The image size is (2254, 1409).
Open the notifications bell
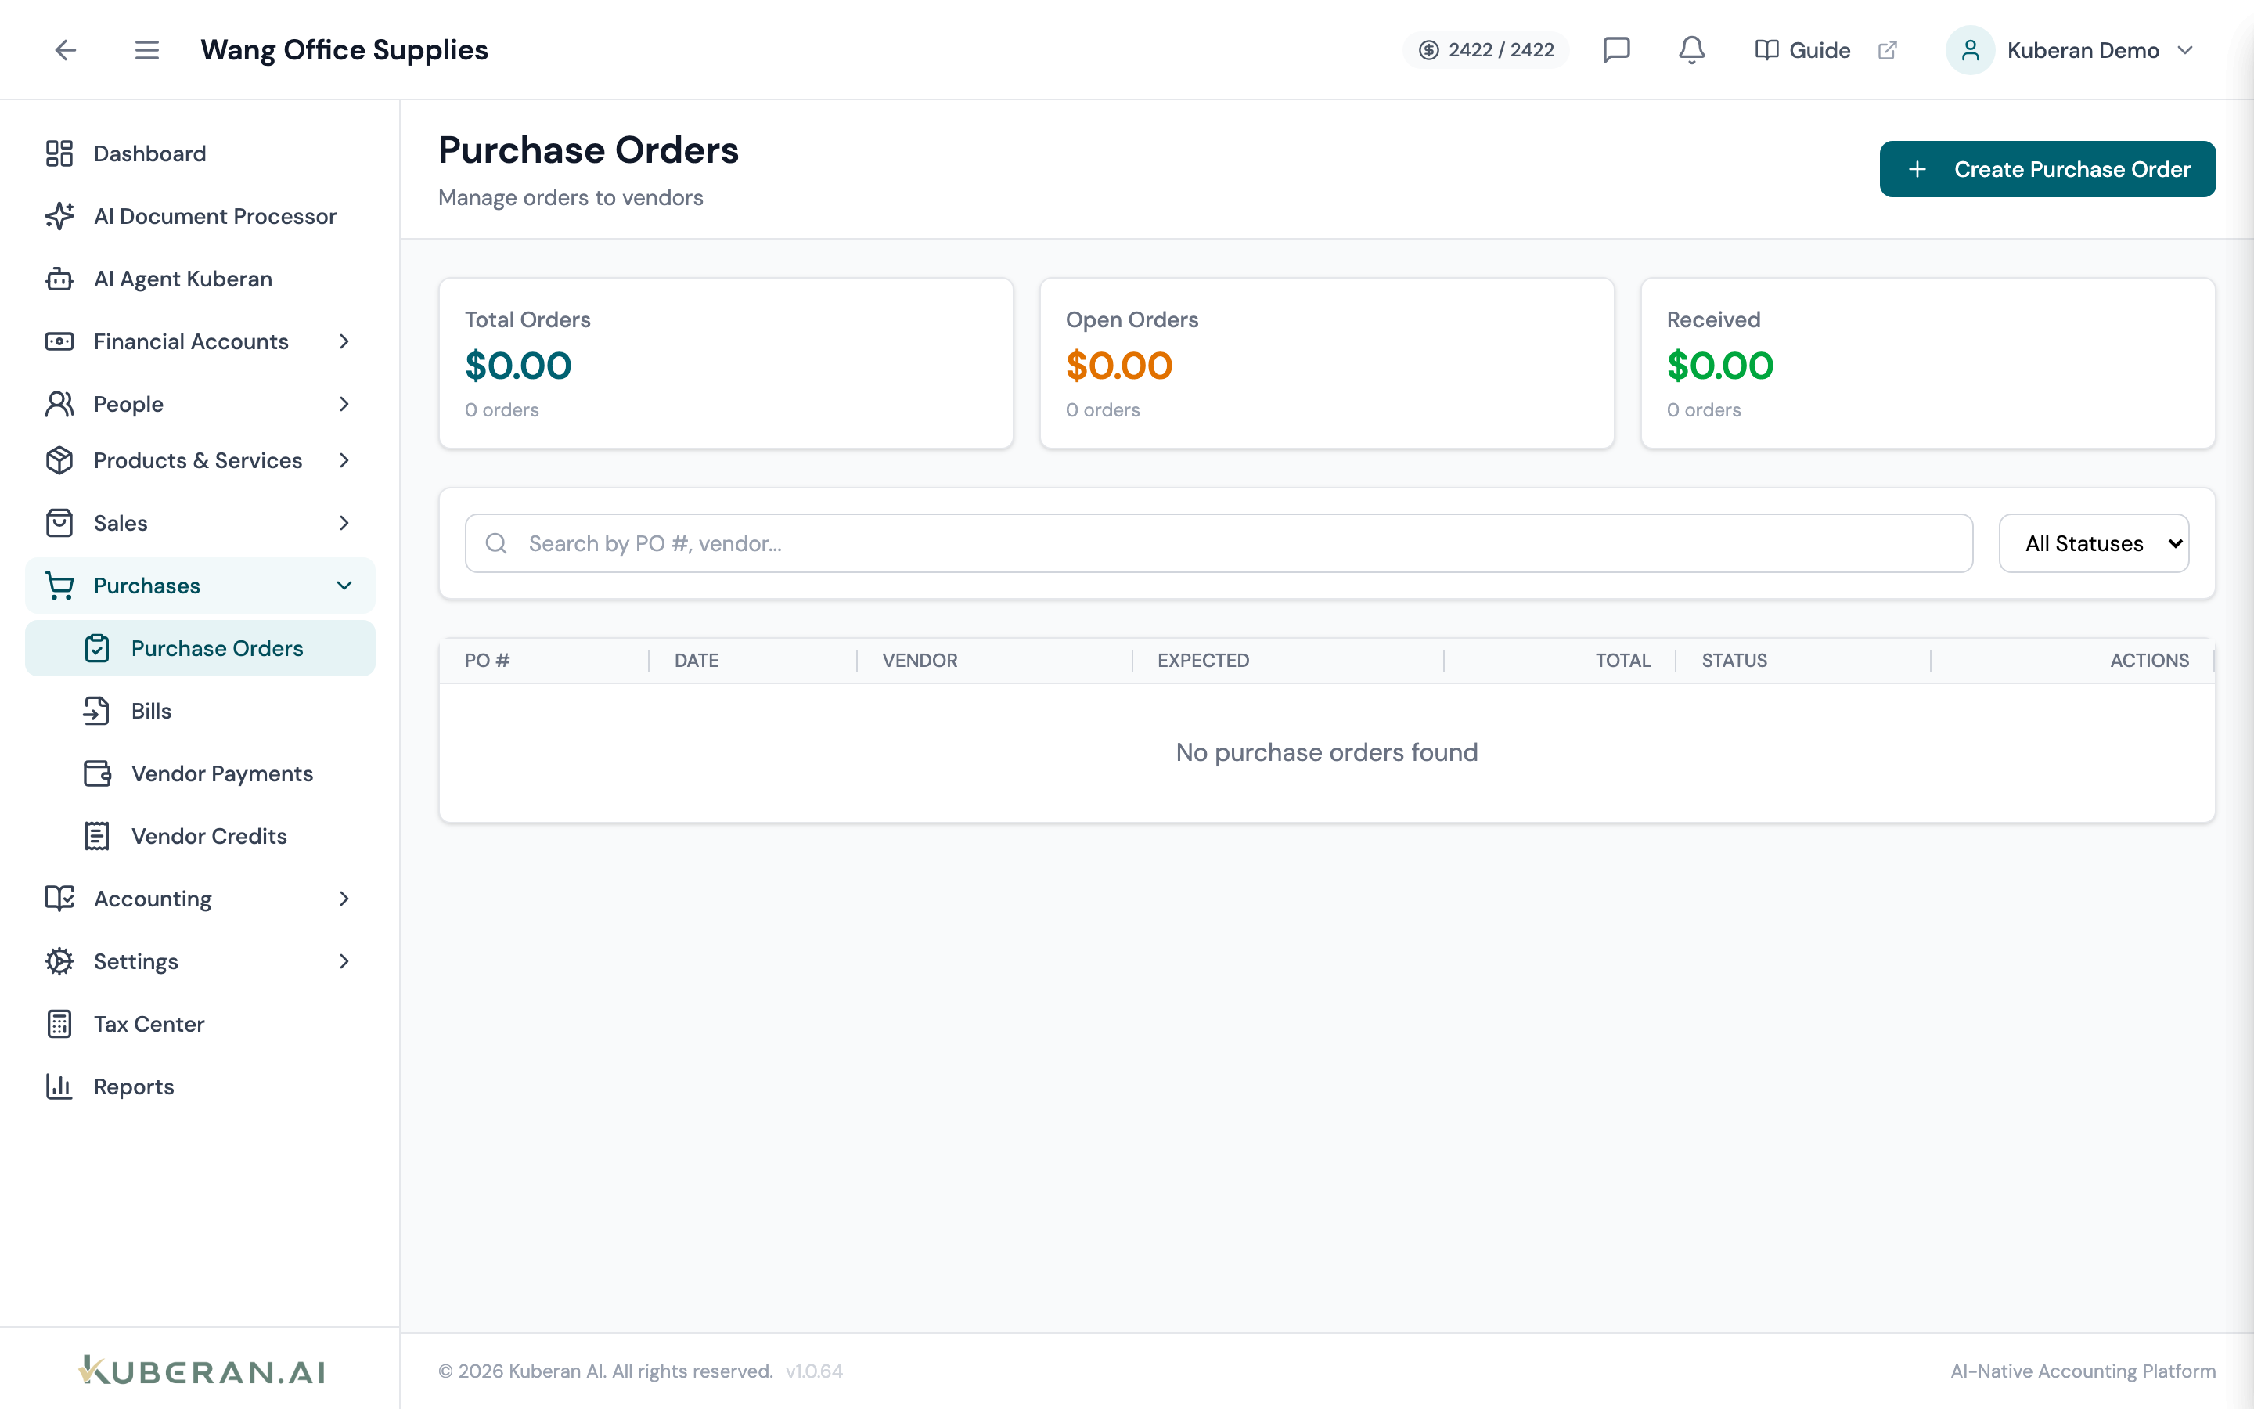click(1691, 49)
